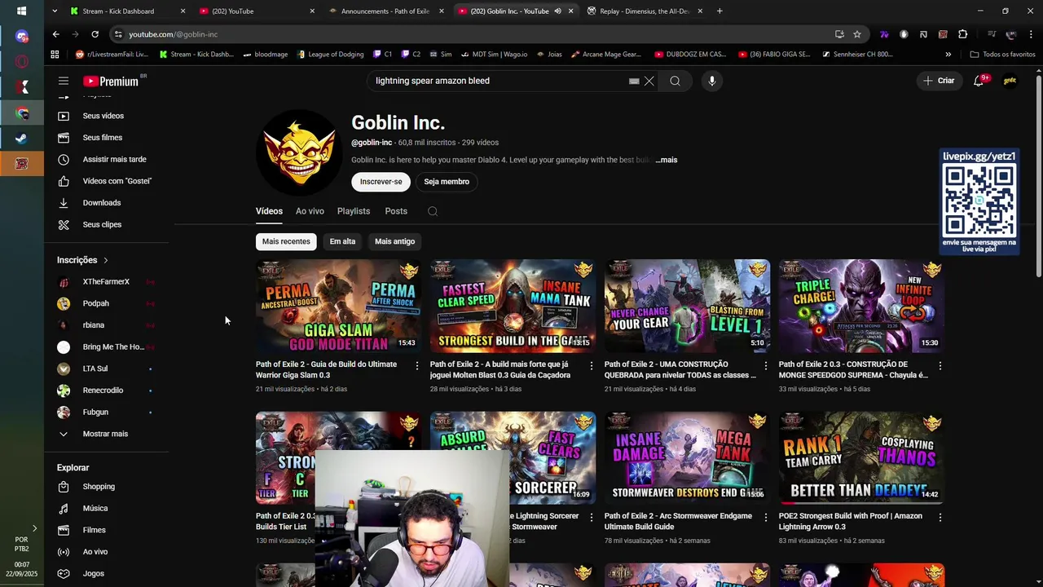Open Todos os favoritos folder
Screen dimensions: 1043x587
(1002, 55)
